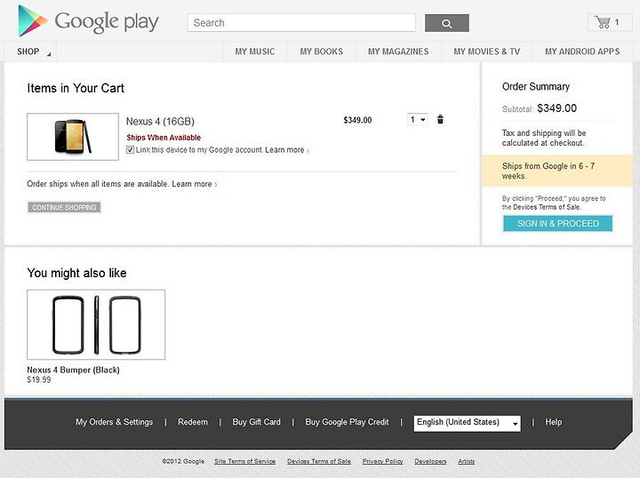Click Buy Google Play Credit
Image resolution: width=640 pixels, height=478 pixels.
(x=347, y=422)
